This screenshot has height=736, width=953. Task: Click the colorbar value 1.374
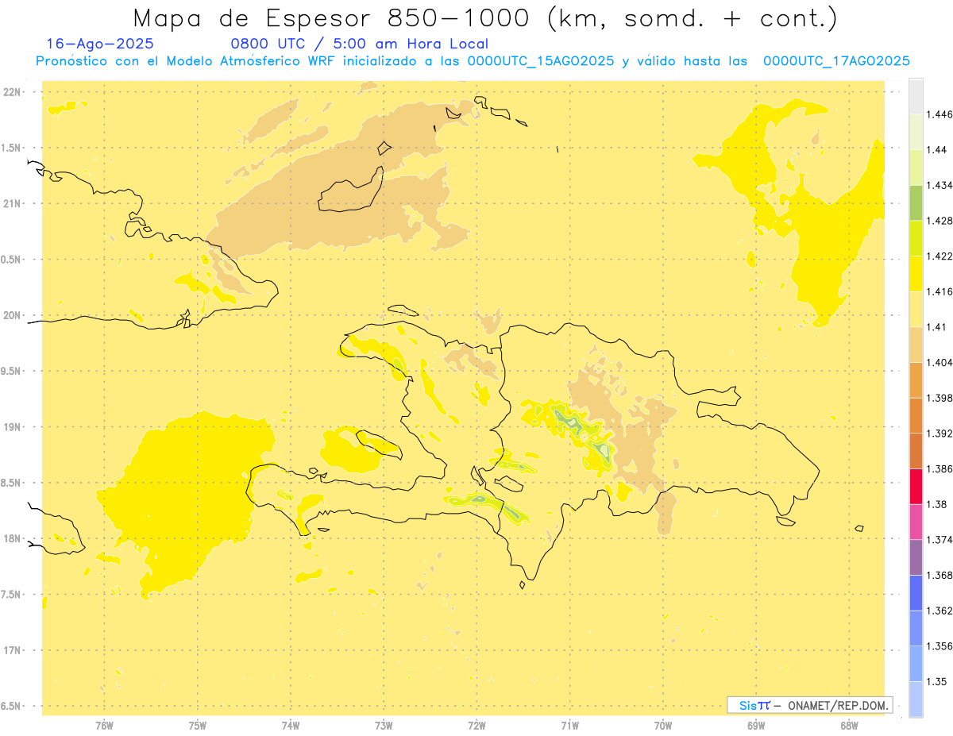939,540
